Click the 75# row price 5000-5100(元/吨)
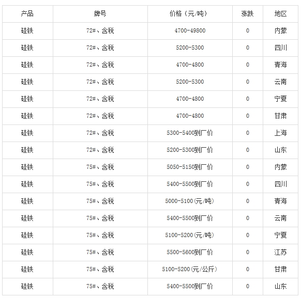Viewport: 301px width, 298px height. point(190,201)
